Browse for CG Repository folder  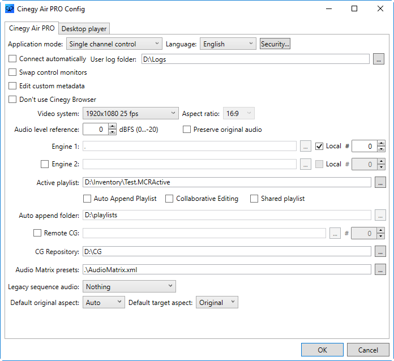(x=380, y=251)
